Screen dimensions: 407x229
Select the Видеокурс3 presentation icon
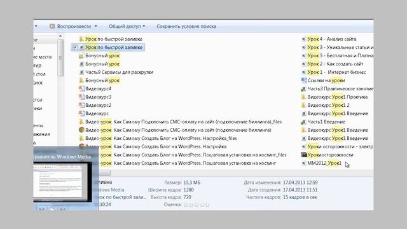pyautogui.click(x=81, y=97)
